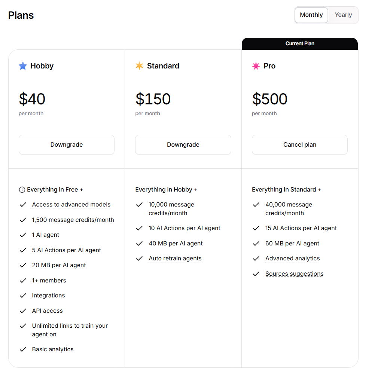Viewport: 369px width, 376px height.
Task: Click the blue star icon beside Hobby
Action: 22,66
